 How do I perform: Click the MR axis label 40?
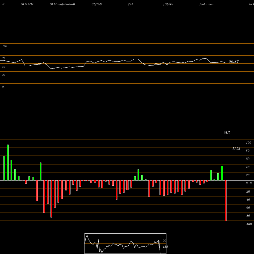pyautogui.click(x=248, y=167)
